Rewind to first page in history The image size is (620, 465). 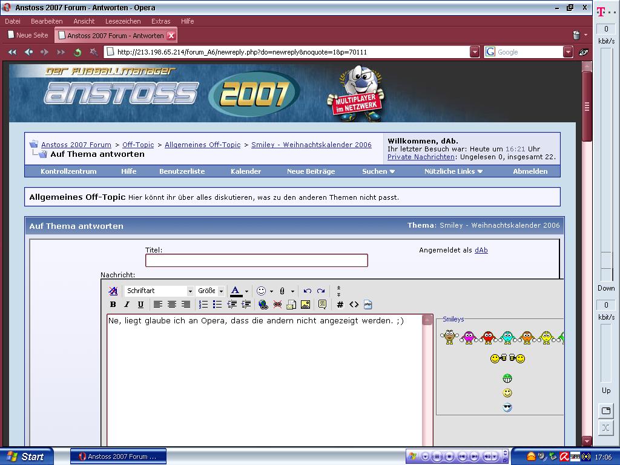pos(12,52)
